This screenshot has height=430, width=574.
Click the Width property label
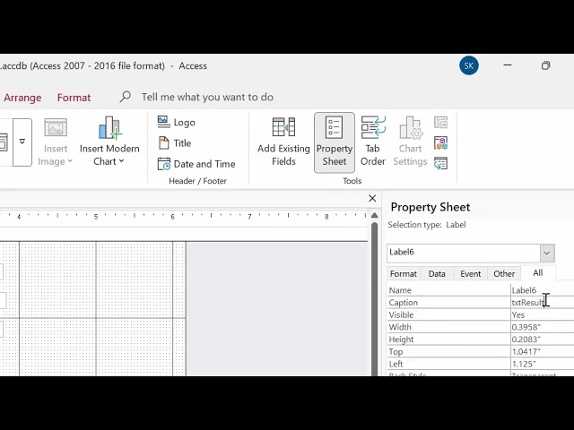[x=400, y=327]
